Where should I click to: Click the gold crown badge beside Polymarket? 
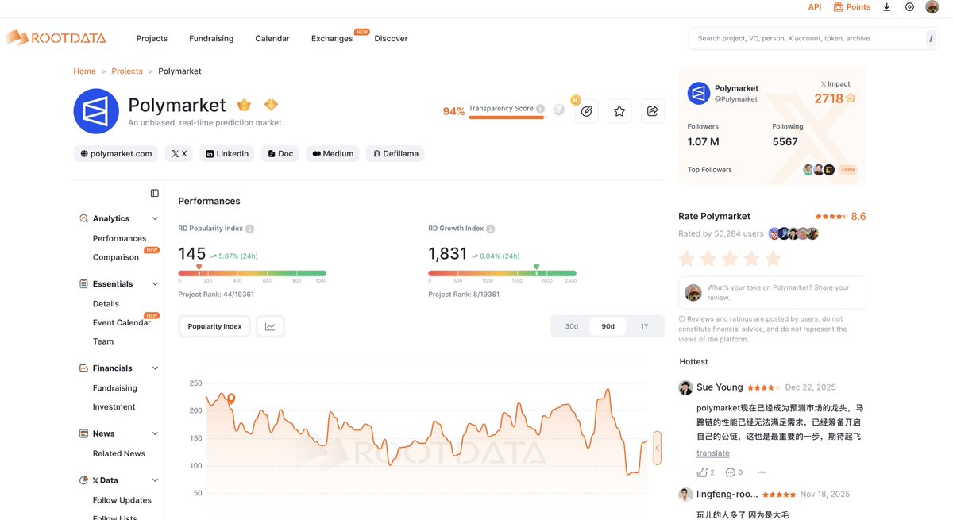coord(245,105)
